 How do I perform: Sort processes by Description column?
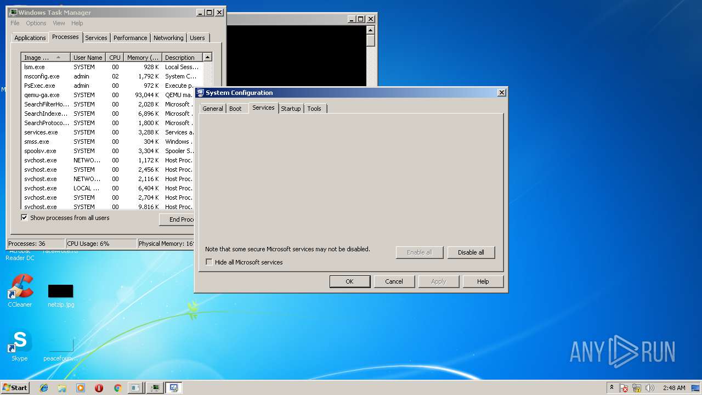point(183,58)
